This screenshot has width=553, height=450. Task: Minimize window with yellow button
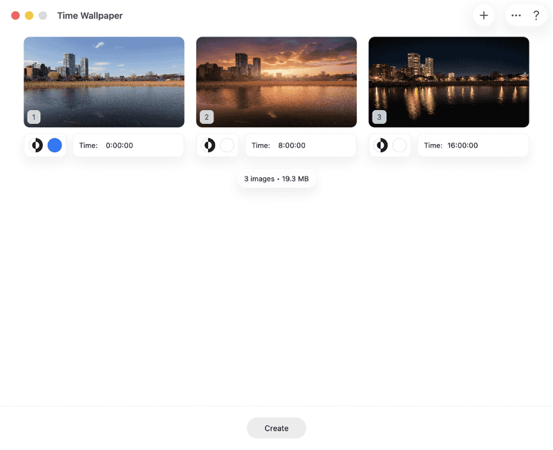tap(29, 15)
